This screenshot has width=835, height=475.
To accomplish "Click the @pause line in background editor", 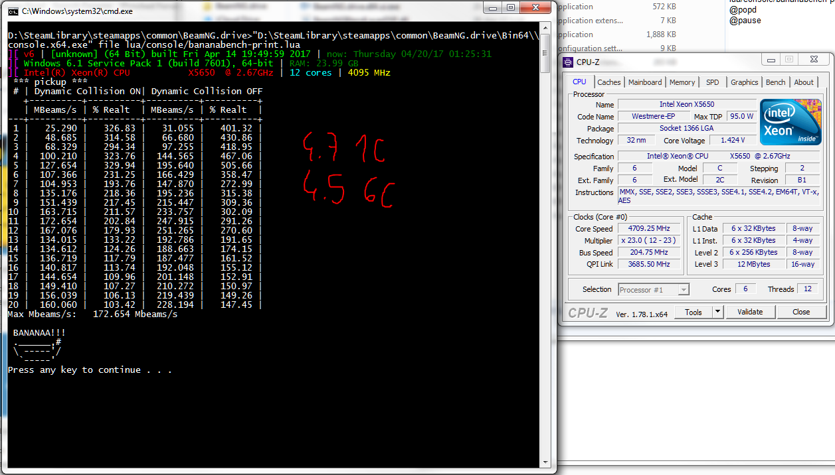I will [745, 20].
